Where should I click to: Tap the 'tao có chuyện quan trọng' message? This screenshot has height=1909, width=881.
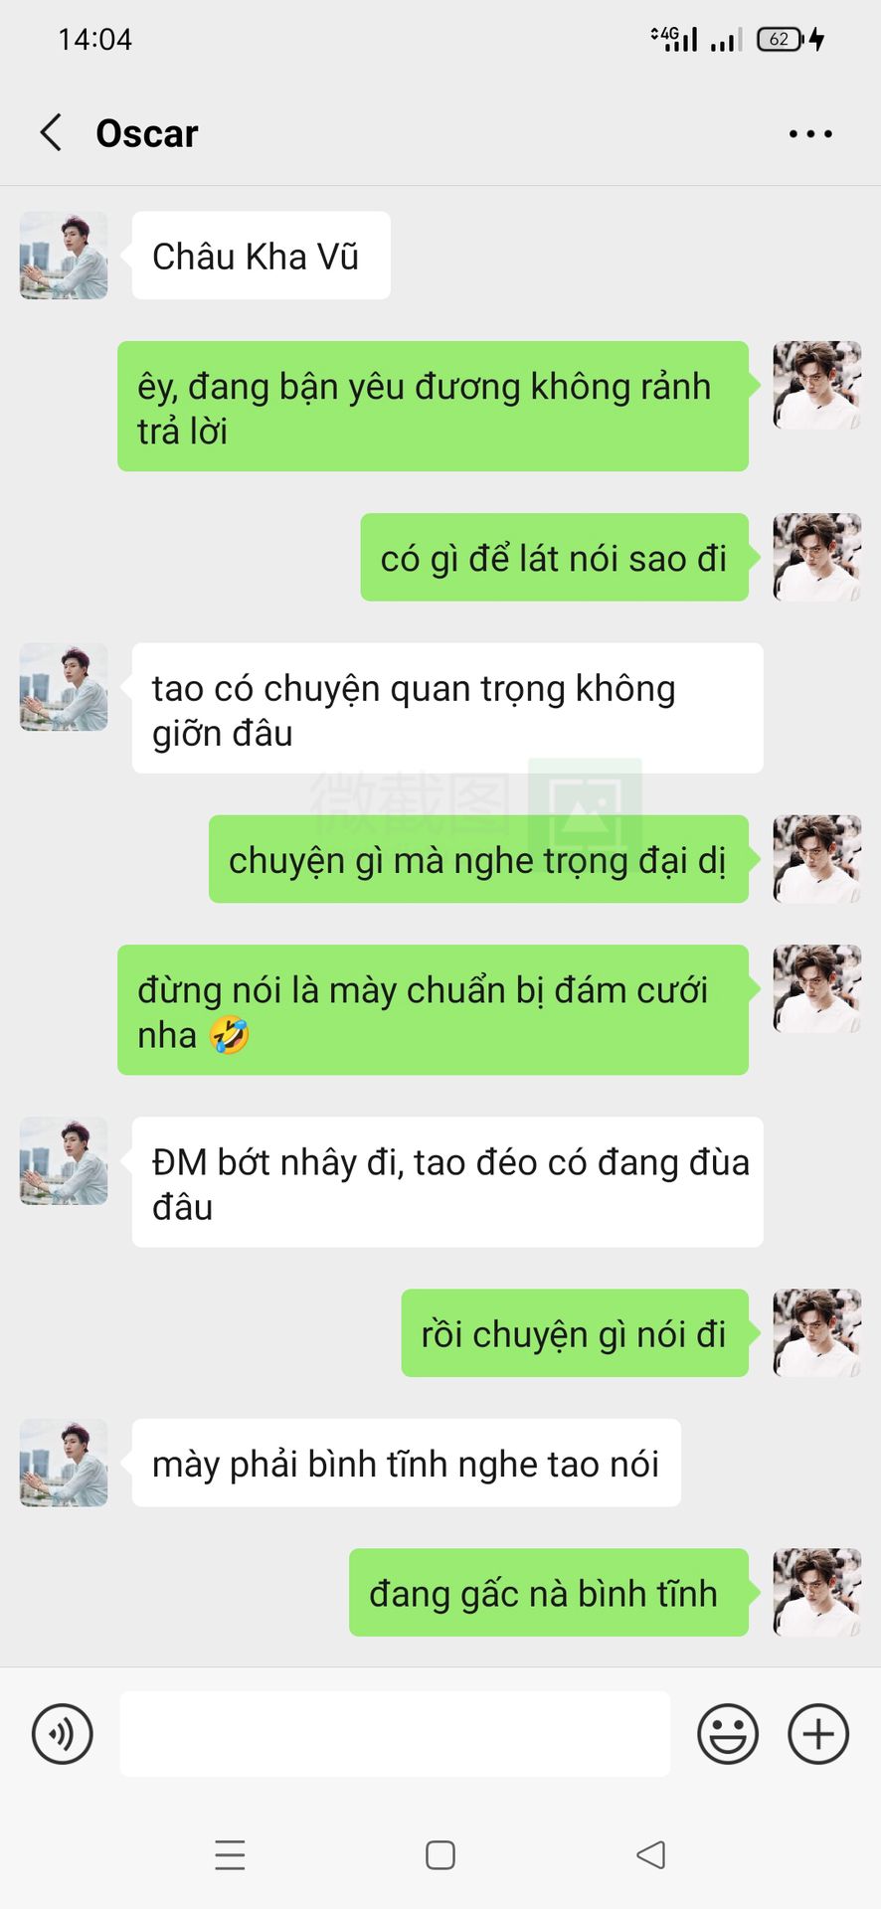click(447, 708)
